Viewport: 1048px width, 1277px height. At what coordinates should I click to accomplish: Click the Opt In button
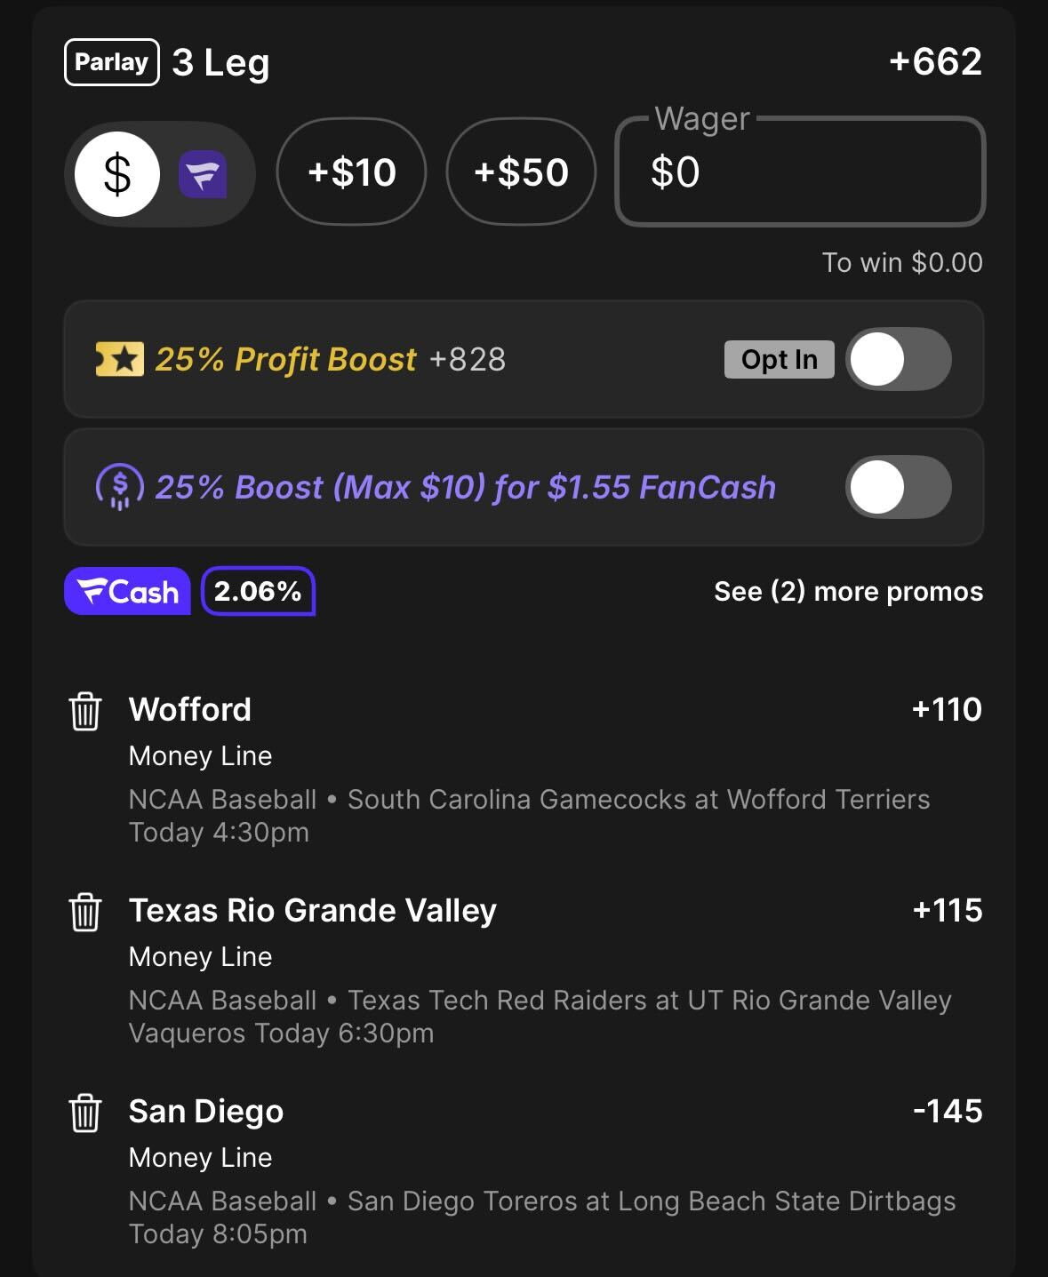pos(779,360)
